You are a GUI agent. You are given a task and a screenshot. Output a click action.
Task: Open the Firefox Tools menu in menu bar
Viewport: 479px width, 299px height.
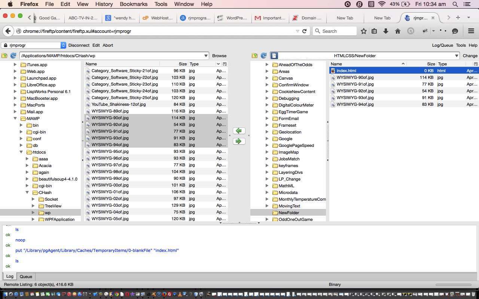pos(161,4)
